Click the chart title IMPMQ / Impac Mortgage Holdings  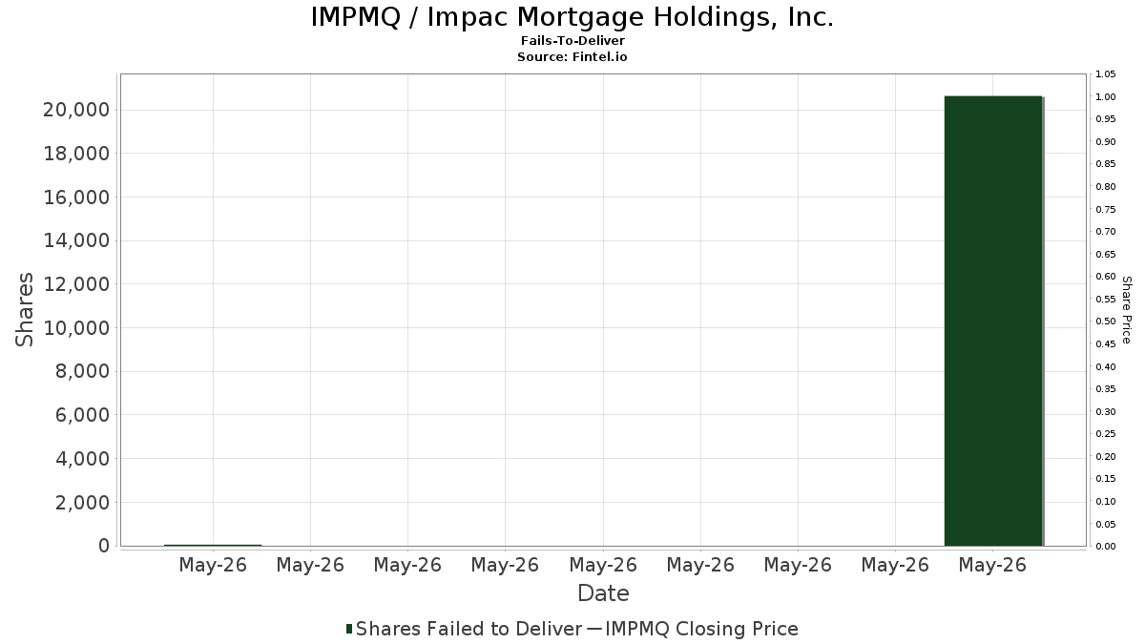(572, 17)
